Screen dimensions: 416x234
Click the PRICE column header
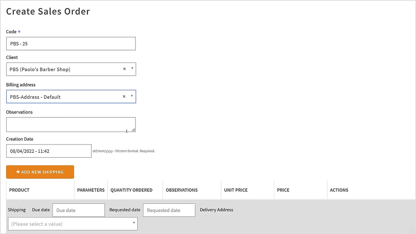(283, 190)
